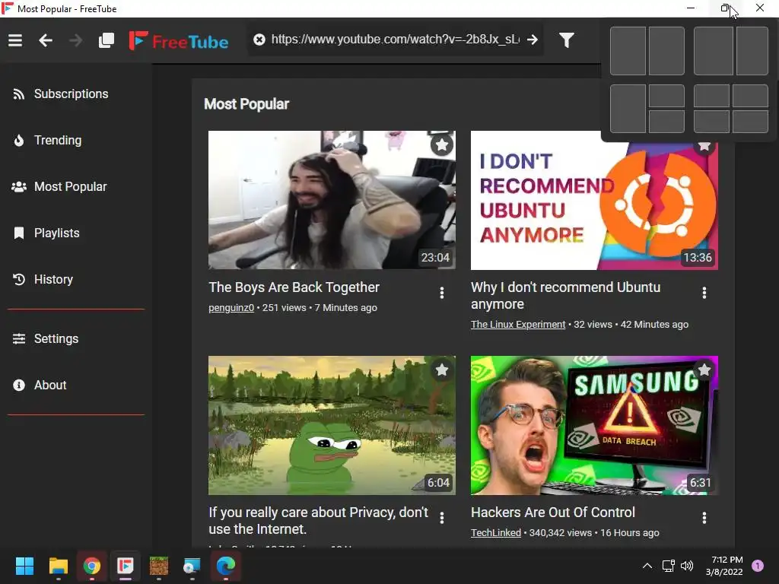Open the clock and calendar flyout
The width and height of the screenshot is (779, 584).
tap(724, 566)
